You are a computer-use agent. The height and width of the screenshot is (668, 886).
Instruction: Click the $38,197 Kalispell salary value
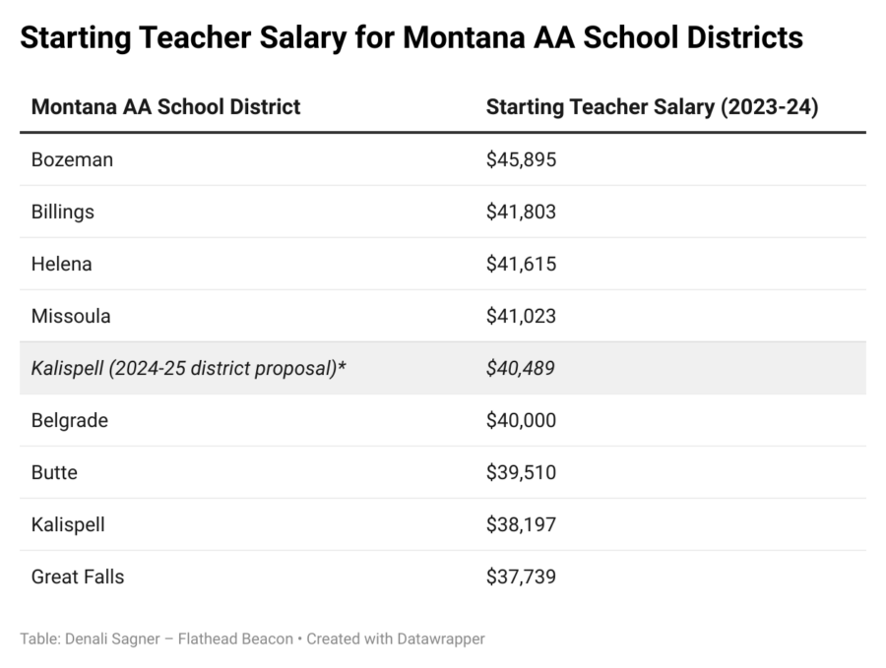521,524
